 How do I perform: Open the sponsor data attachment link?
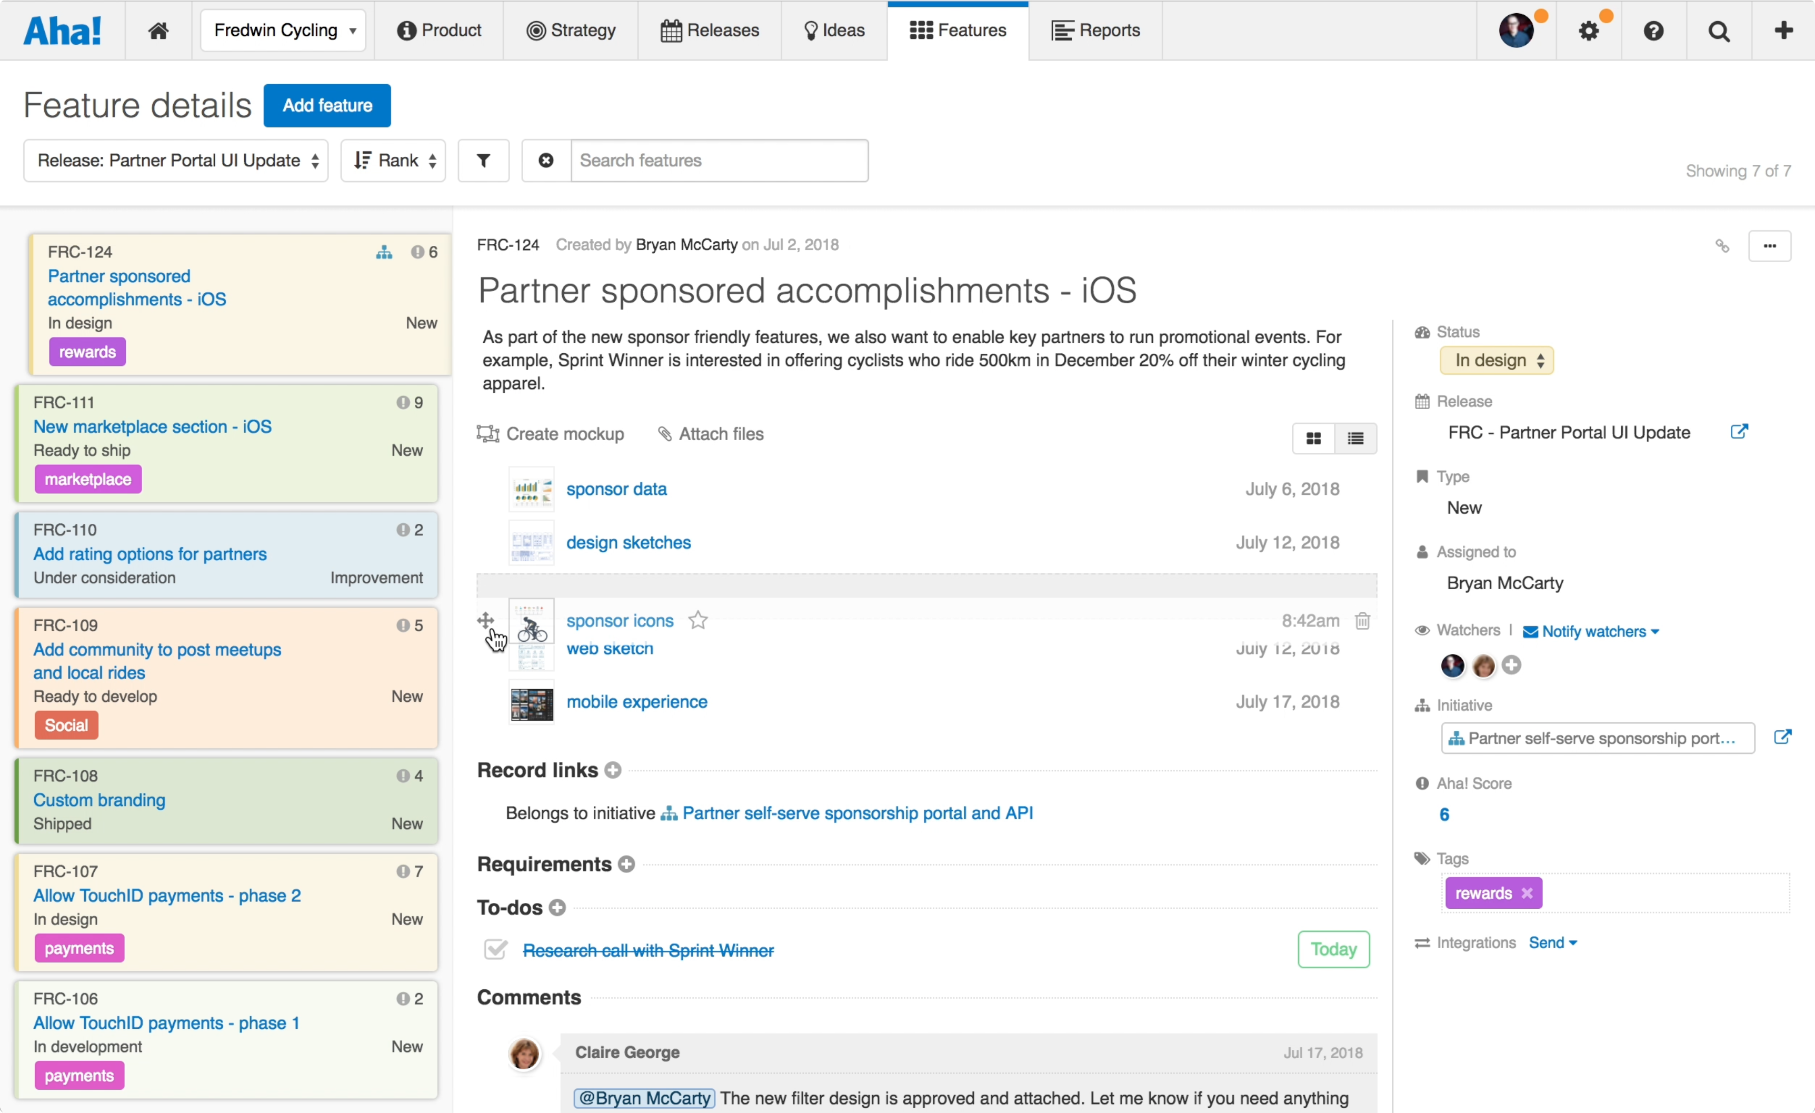616,489
